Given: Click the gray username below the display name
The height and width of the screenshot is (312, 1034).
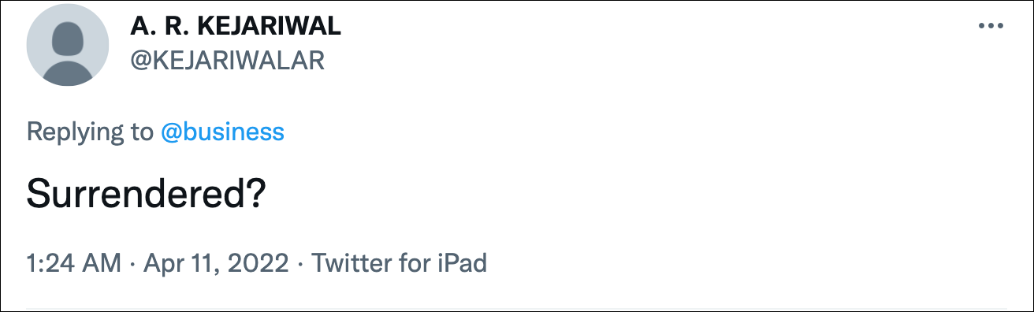Looking at the screenshot, I should pos(228,61).
